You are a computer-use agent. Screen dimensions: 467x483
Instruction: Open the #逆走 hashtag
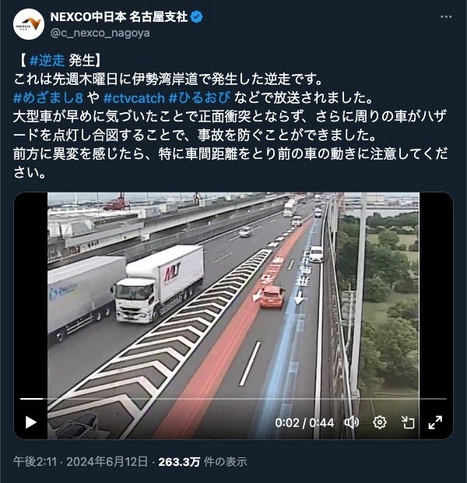pos(47,60)
